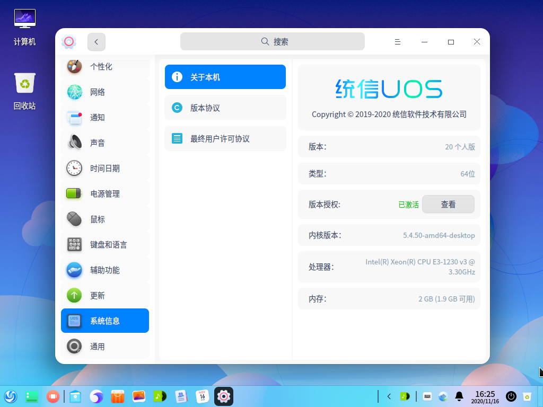Open Accessibility (辅助功能) settings
Image resolution: width=543 pixels, height=407 pixels.
pos(105,270)
